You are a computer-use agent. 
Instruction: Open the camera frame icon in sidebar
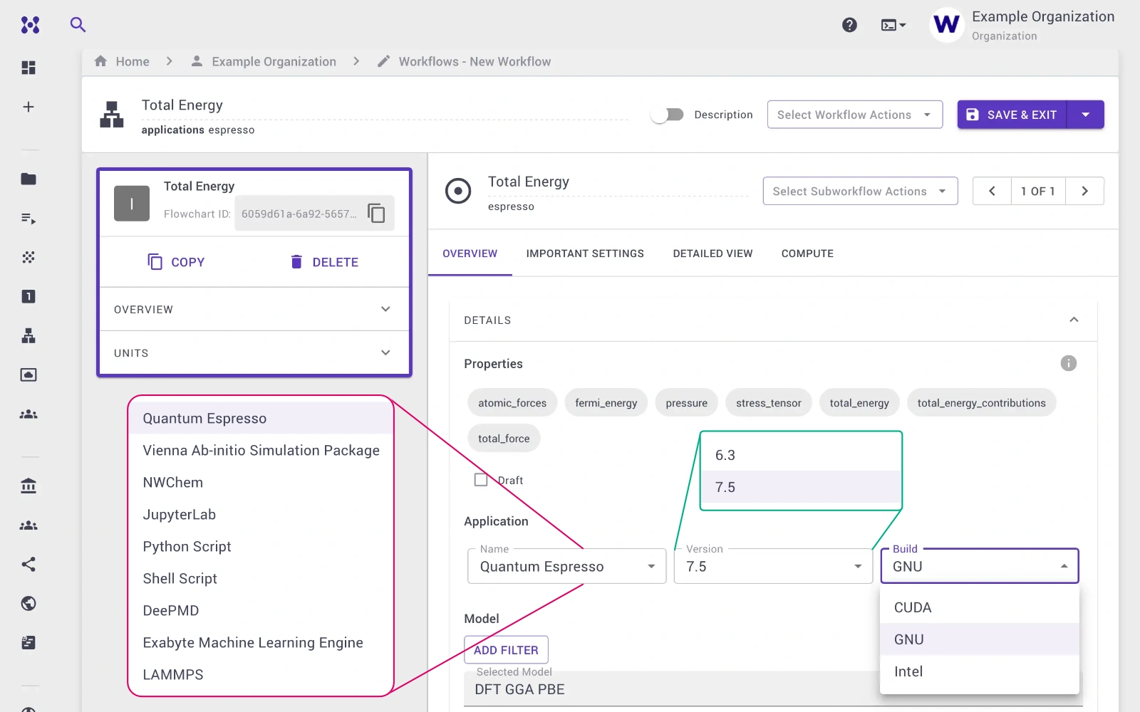(x=28, y=375)
